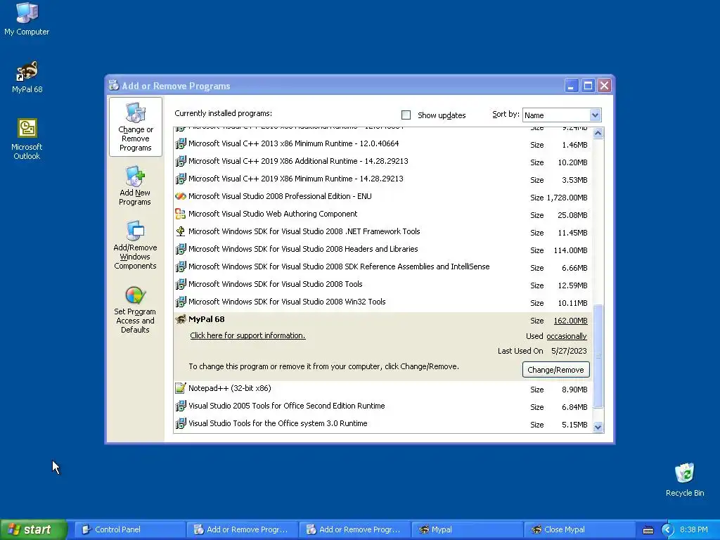Select Visual Studio Tools for the Office system 3.0 Runtime
The image size is (720, 540).
pos(383,424)
